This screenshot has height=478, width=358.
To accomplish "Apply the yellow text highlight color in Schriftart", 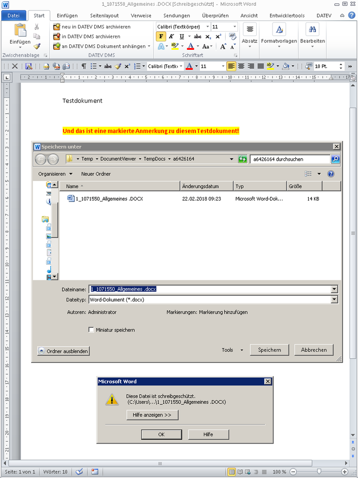I will tap(175, 46).
